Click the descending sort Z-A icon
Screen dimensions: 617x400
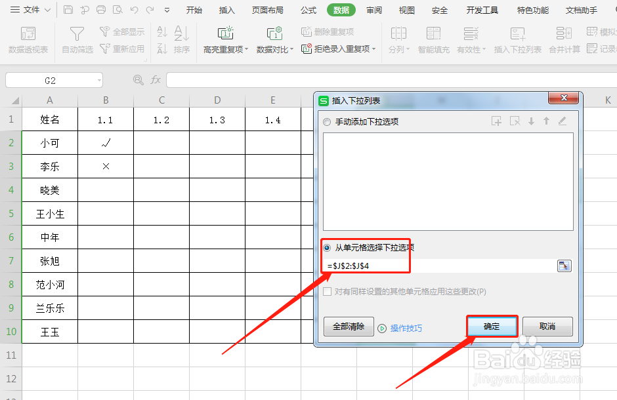(x=162, y=49)
